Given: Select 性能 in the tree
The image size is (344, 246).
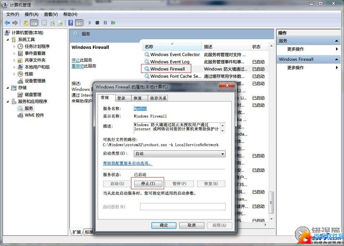Looking at the screenshot, I should coord(29,74).
